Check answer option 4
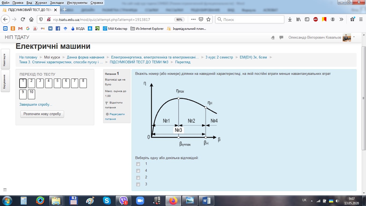 (138, 171)
